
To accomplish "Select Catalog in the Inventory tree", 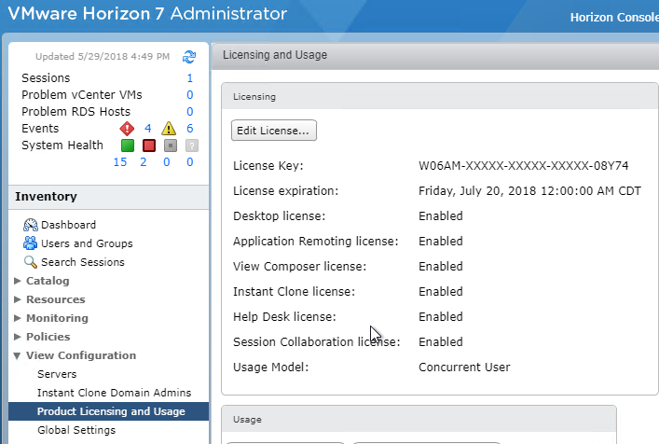I will click(48, 281).
